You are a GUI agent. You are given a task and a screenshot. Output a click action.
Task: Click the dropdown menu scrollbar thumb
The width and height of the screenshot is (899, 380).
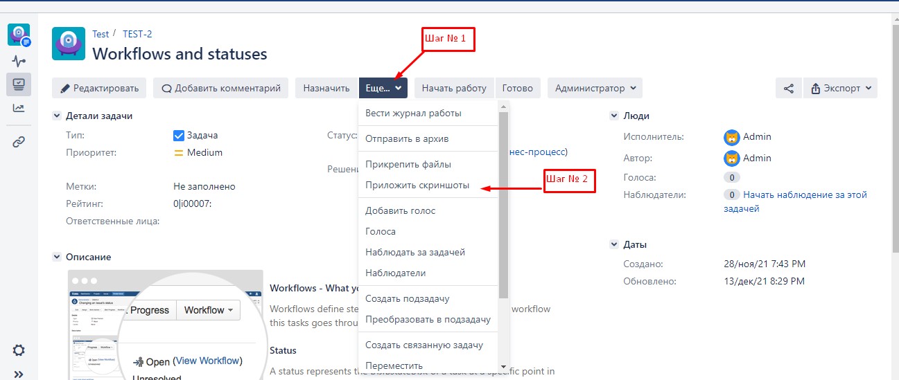(504, 205)
